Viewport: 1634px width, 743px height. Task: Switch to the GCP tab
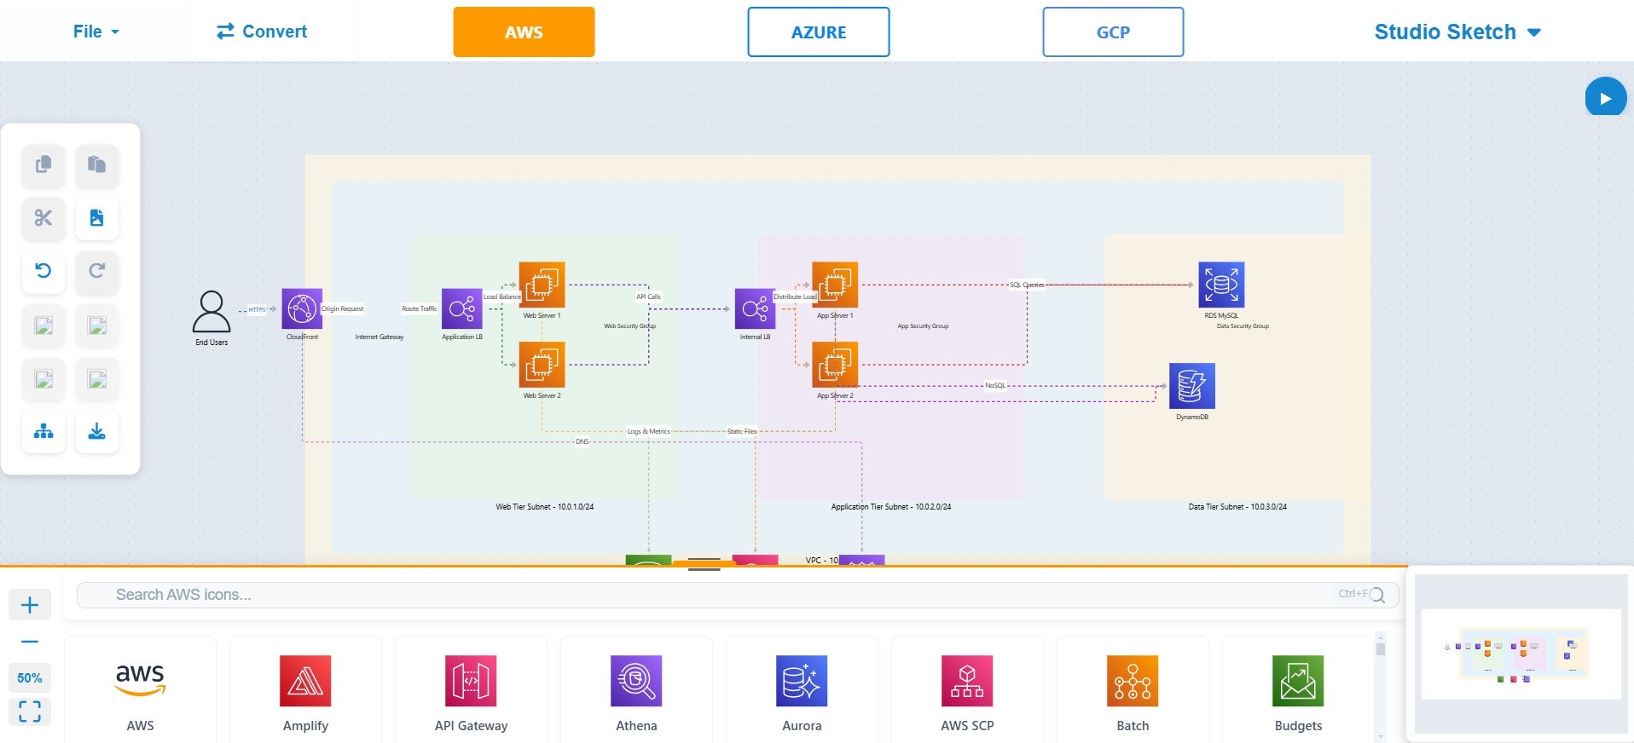(1113, 32)
